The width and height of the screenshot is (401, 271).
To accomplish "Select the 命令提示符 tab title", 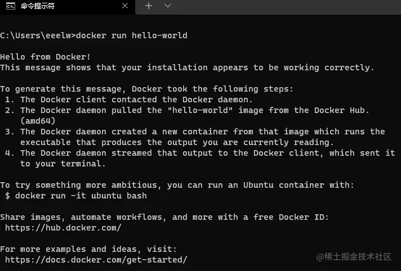I will [x=38, y=6].
